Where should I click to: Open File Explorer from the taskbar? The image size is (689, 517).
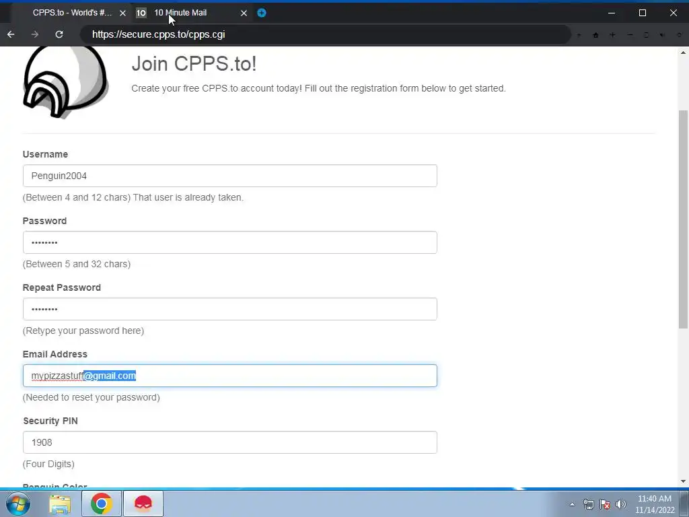[x=60, y=504]
